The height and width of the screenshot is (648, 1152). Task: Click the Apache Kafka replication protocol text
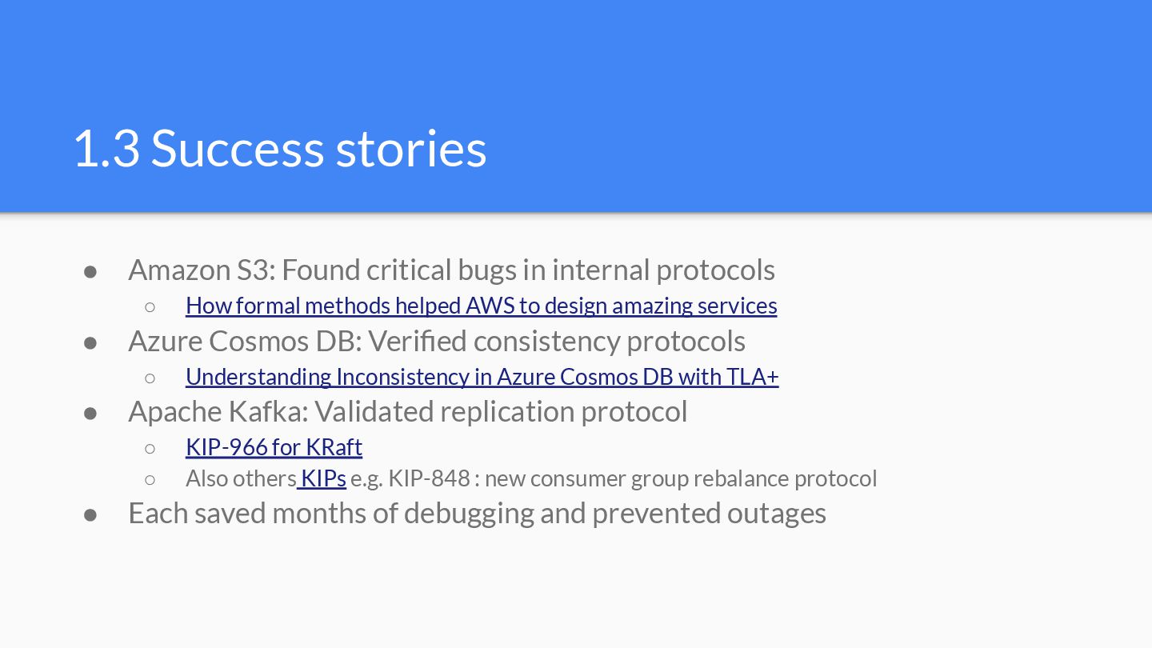coord(407,411)
